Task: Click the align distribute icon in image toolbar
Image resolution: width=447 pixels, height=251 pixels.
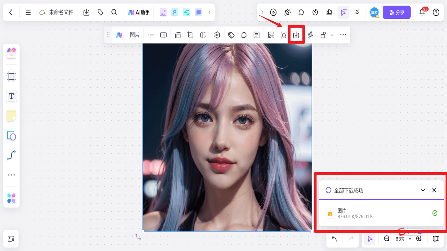Action: [x=178, y=35]
